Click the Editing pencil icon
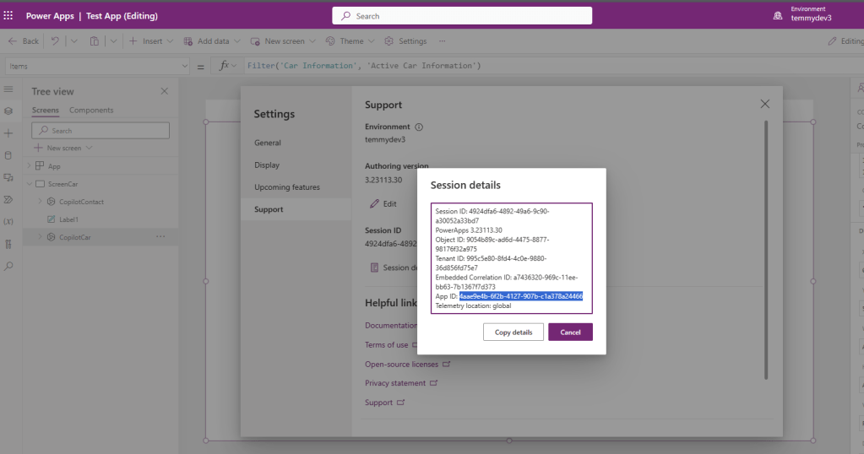864x454 pixels. tap(832, 41)
